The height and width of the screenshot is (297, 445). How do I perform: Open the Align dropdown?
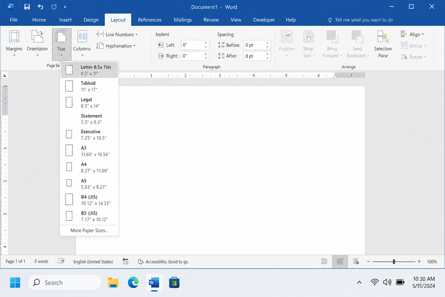413,35
